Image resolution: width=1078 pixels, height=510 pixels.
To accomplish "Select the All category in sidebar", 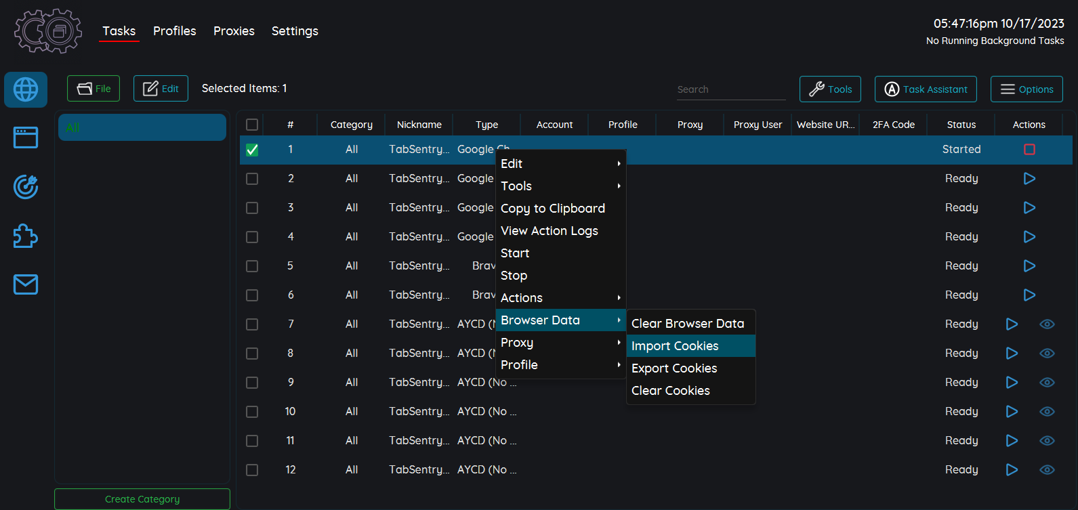I will click(x=142, y=127).
